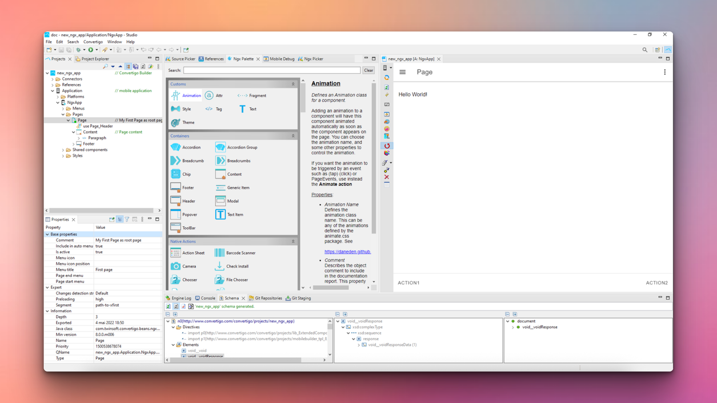
Task: Click the red refresh icon in the viewer sidebar
Action: pos(387,147)
